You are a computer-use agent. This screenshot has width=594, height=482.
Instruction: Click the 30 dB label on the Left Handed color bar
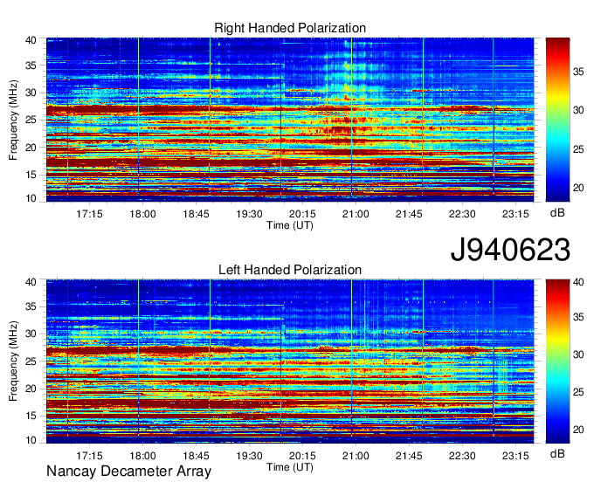click(578, 355)
